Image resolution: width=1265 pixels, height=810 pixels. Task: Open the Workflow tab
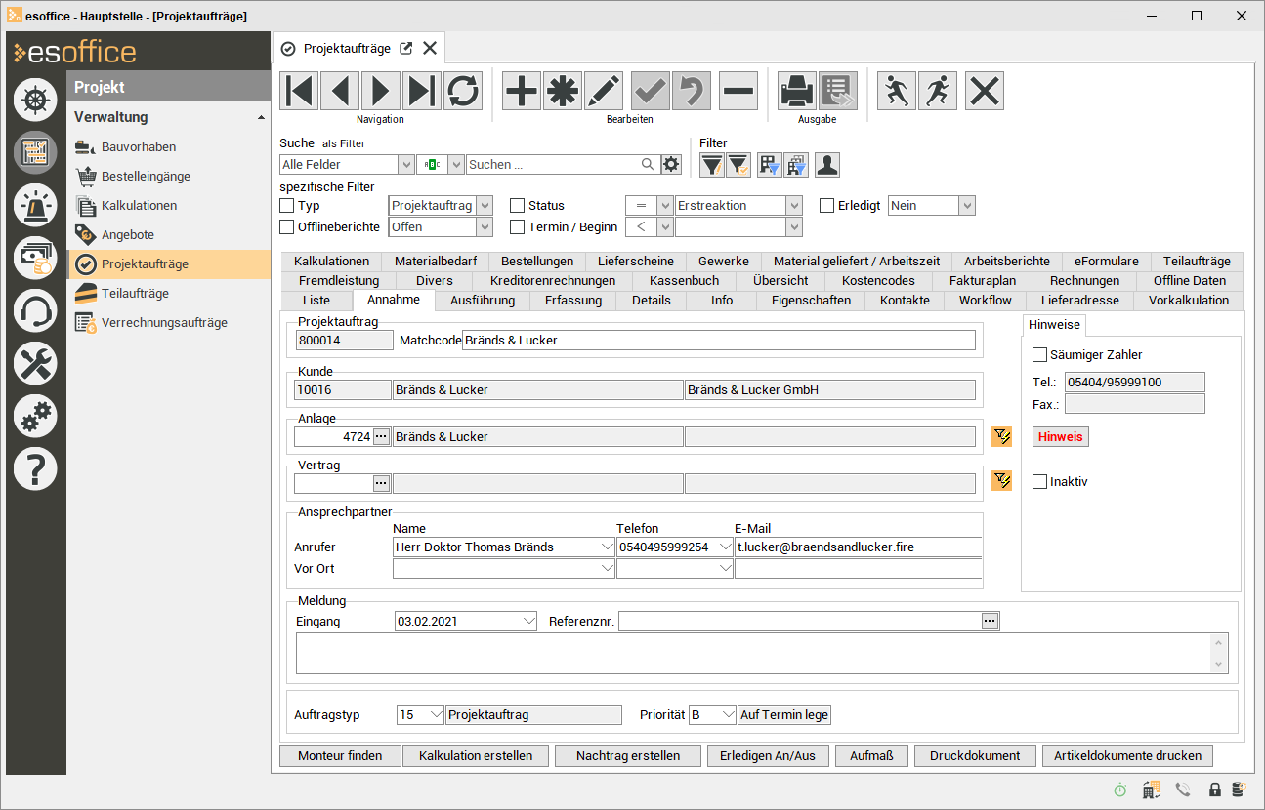986,301
